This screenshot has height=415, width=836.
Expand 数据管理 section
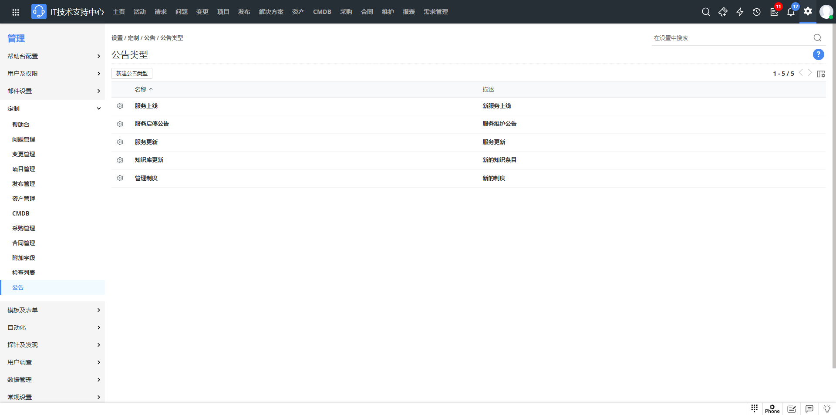pos(52,380)
